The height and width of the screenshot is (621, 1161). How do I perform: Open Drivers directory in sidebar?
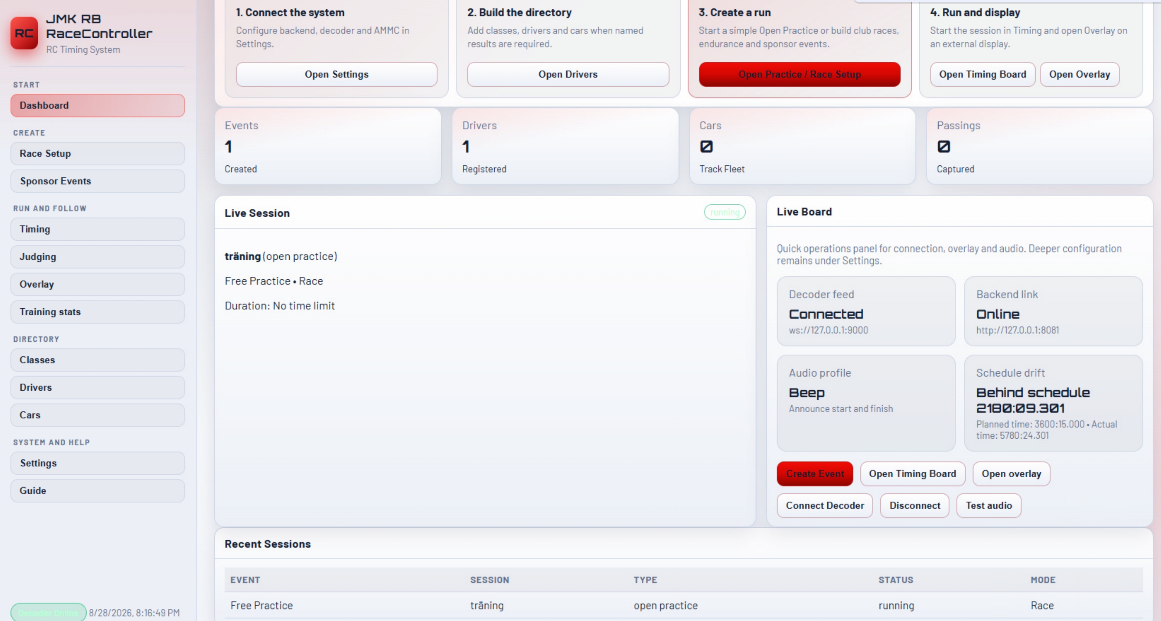[97, 388]
